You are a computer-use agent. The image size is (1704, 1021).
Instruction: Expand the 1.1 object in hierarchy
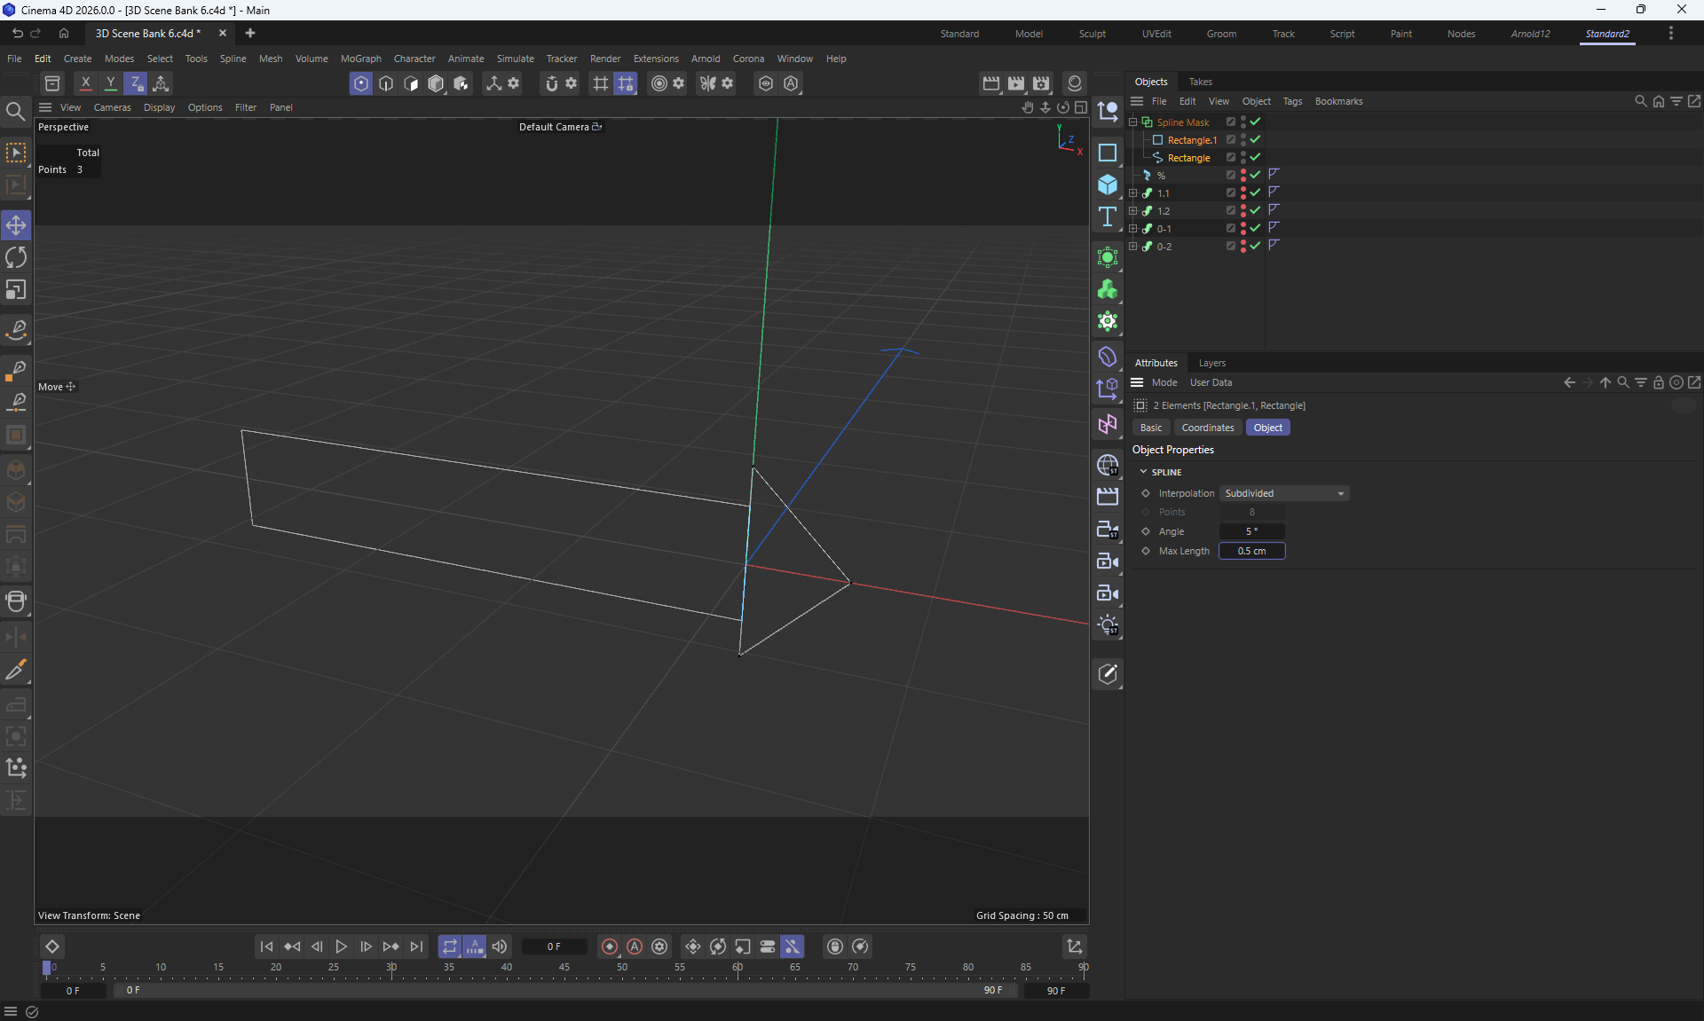[x=1132, y=192]
